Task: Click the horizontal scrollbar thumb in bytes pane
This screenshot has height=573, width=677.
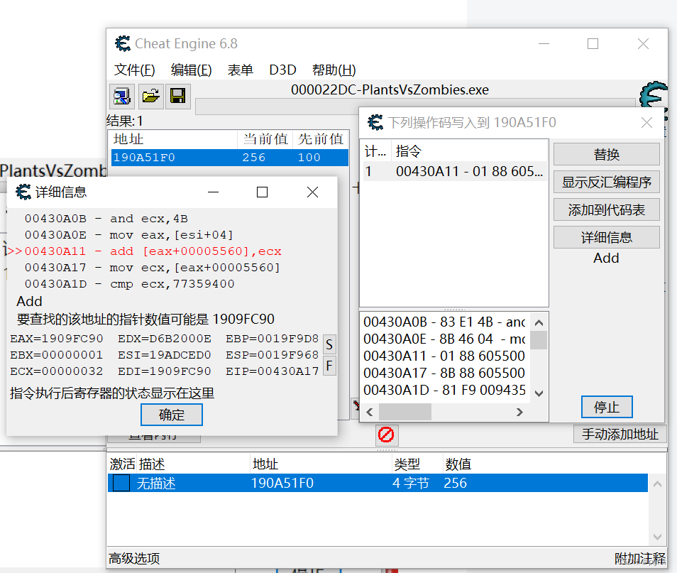Action: pyautogui.click(x=405, y=413)
